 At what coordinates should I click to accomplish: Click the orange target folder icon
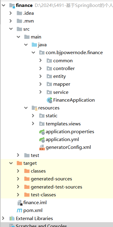click(19, 163)
